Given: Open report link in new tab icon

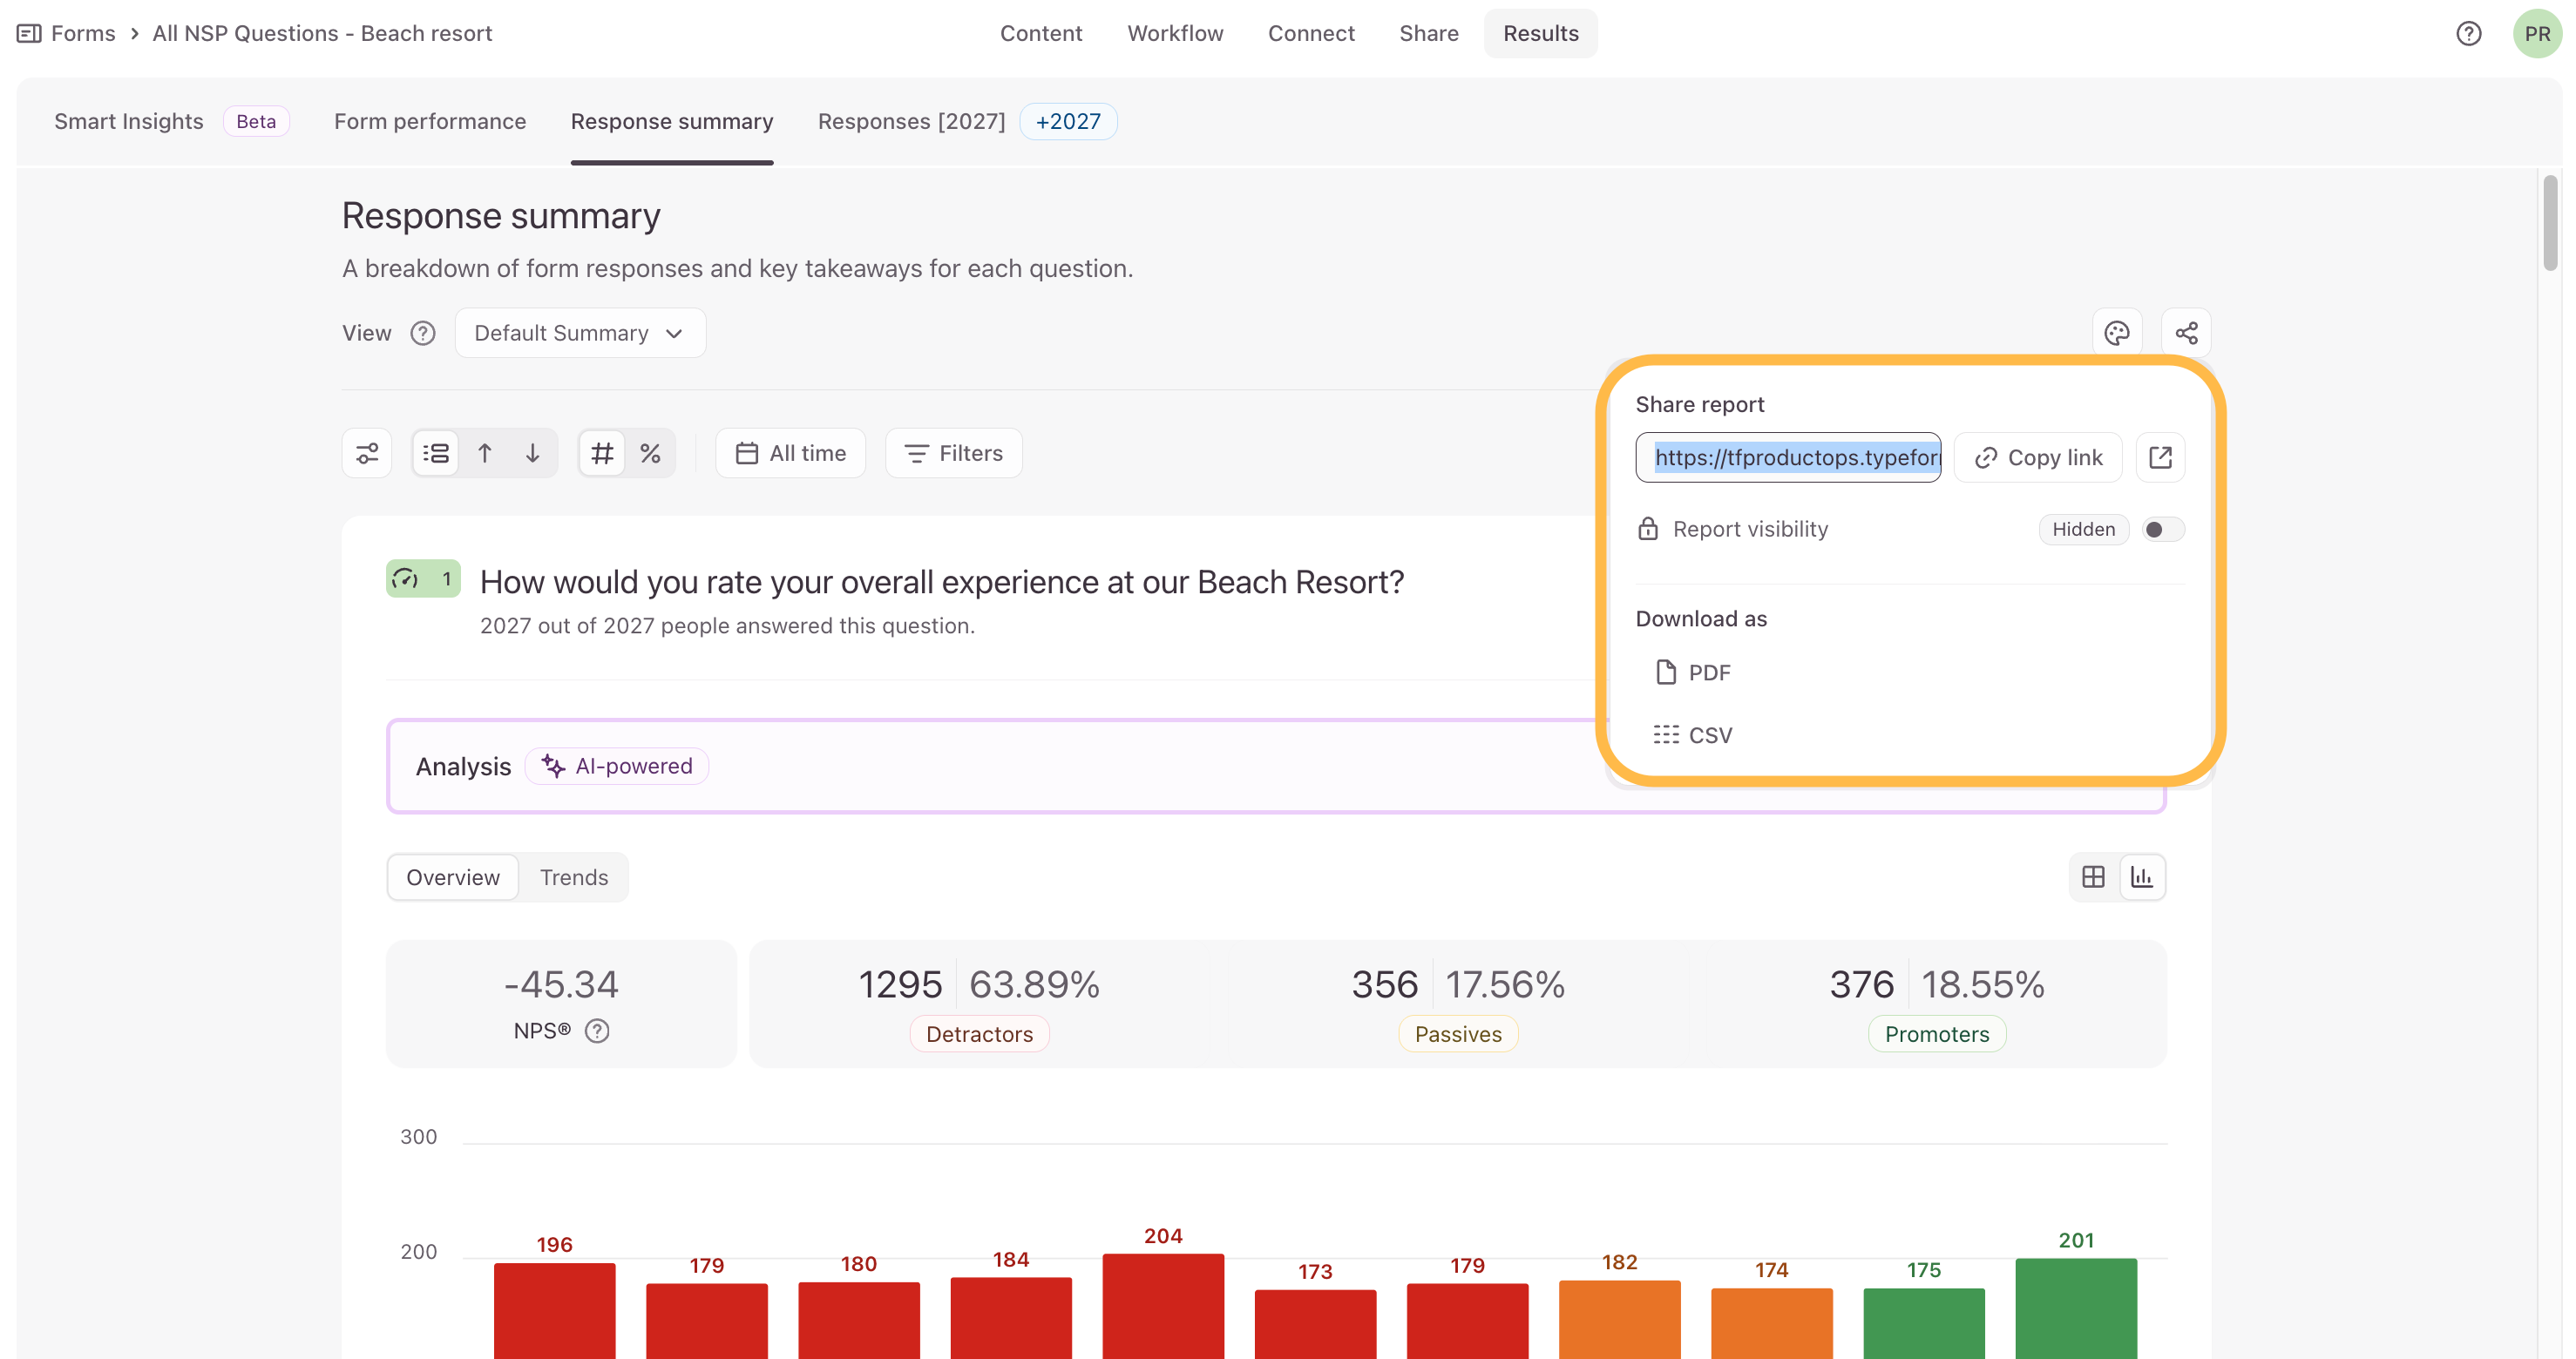Looking at the screenshot, I should [2160, 457].
